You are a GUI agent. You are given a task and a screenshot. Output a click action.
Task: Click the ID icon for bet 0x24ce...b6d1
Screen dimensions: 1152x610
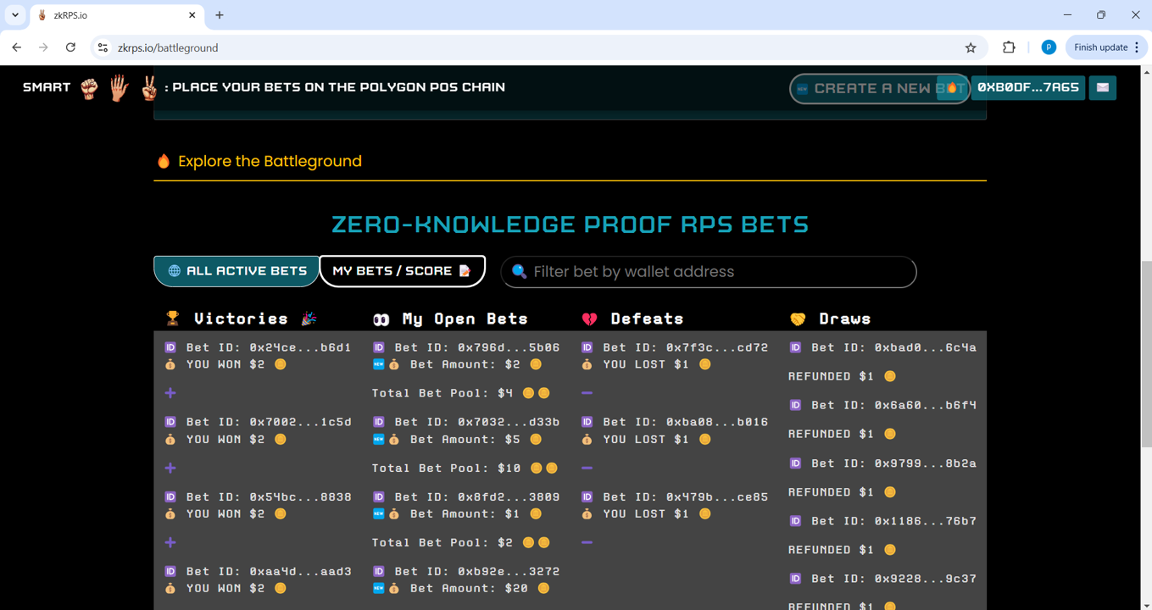tap(170, 347)
